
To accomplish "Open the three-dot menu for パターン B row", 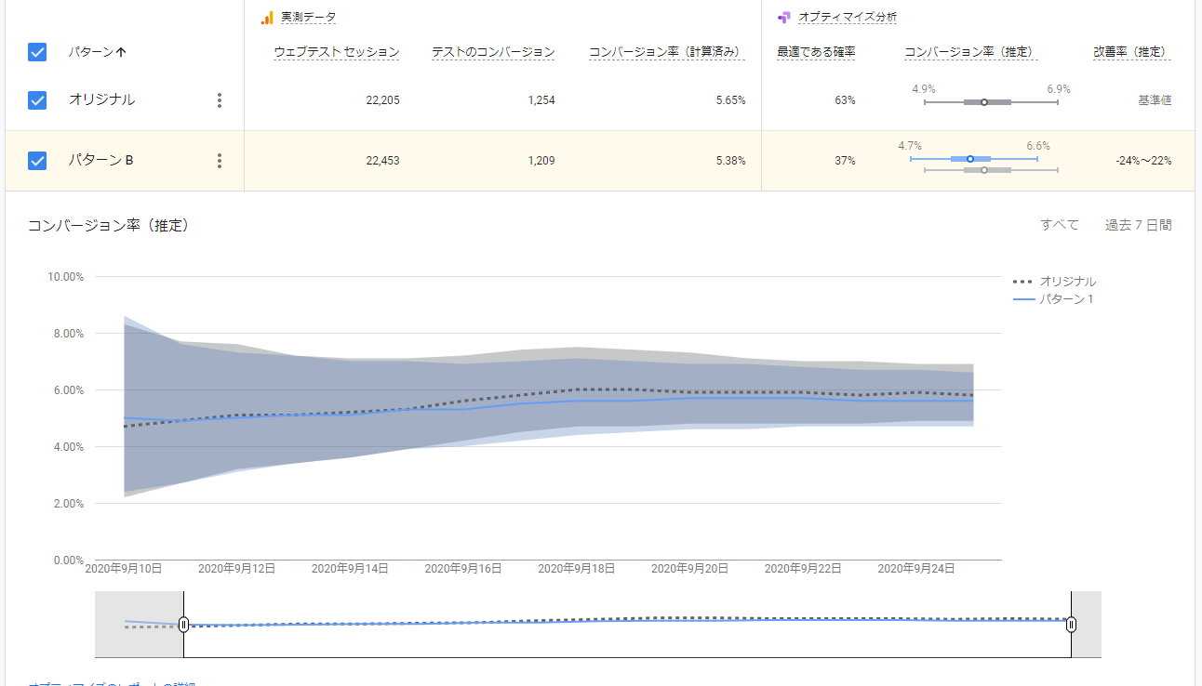I will 220,161.
